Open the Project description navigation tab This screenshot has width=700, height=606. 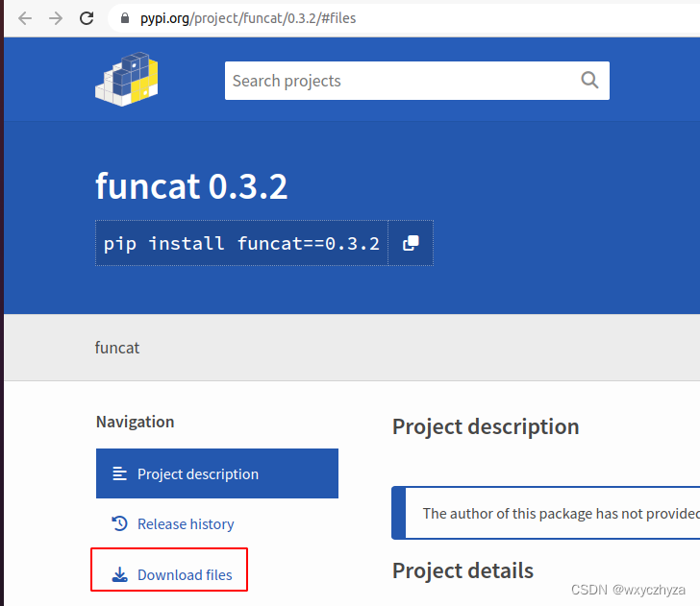pos(217,473)
